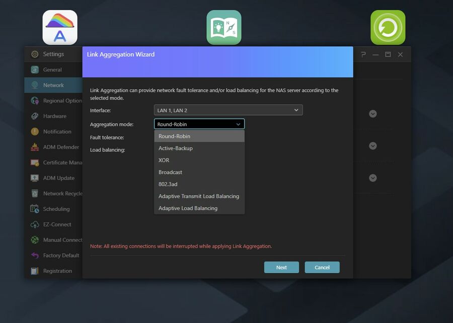Image resolution: width=453 pixels, height=323 pixels.
Task: Open the help question mark in Settings
Action: pos(363,54)
